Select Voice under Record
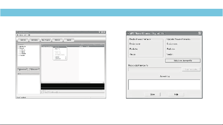Image resolution: width=223 pixels, height=125 pixels. point(23,52)
